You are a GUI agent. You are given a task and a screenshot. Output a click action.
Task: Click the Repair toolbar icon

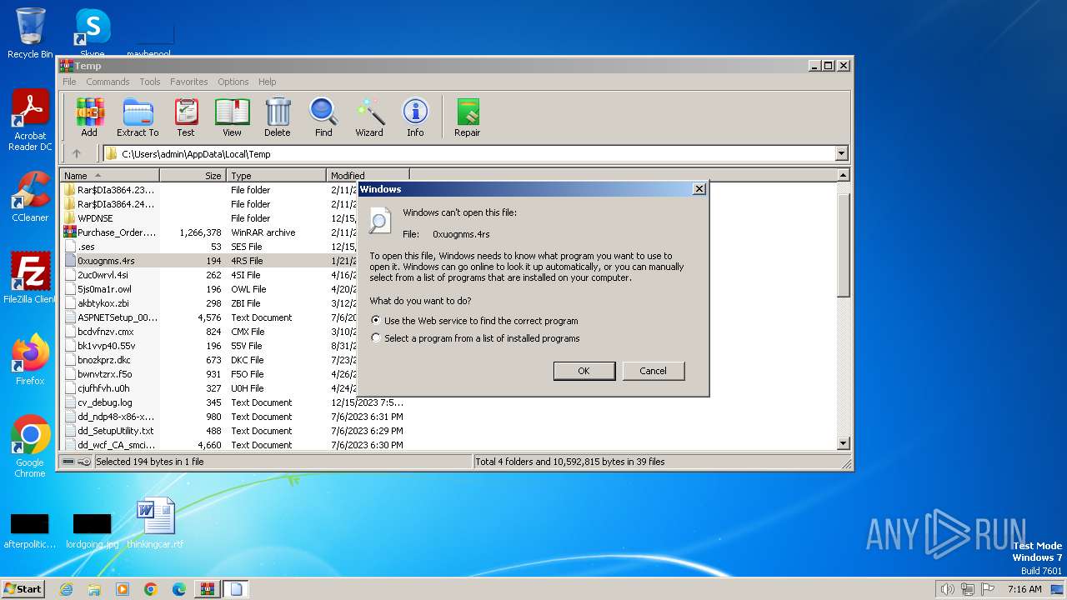click(467, 117)
